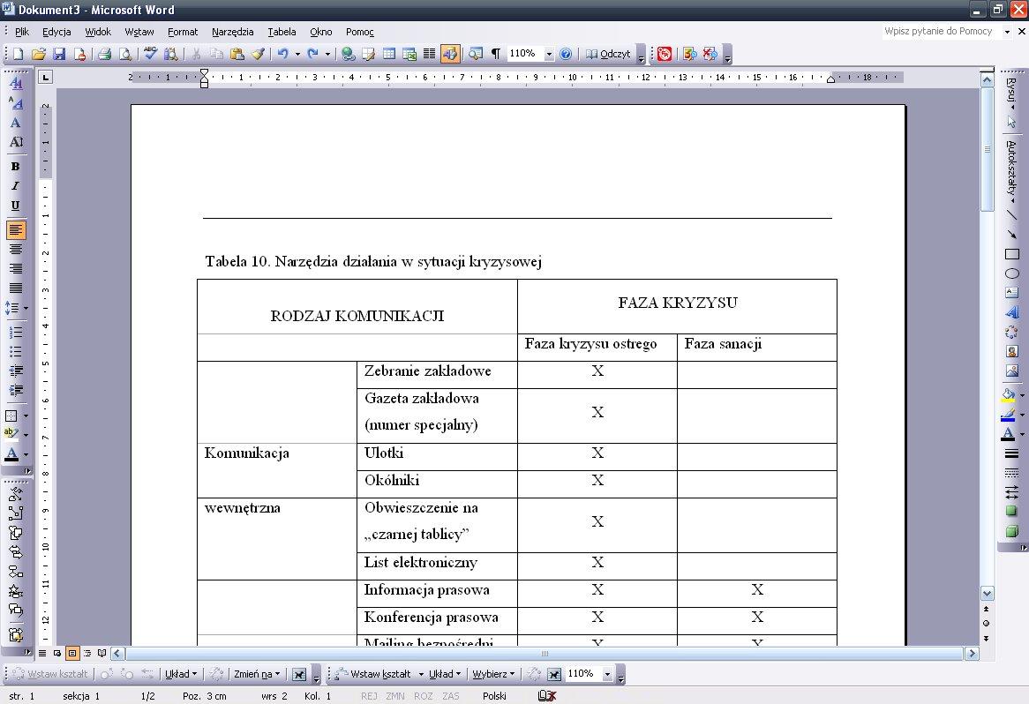
Task: Toggle REJ track changes in status bar
Action: pyautogui.click(x=369, y=696)
